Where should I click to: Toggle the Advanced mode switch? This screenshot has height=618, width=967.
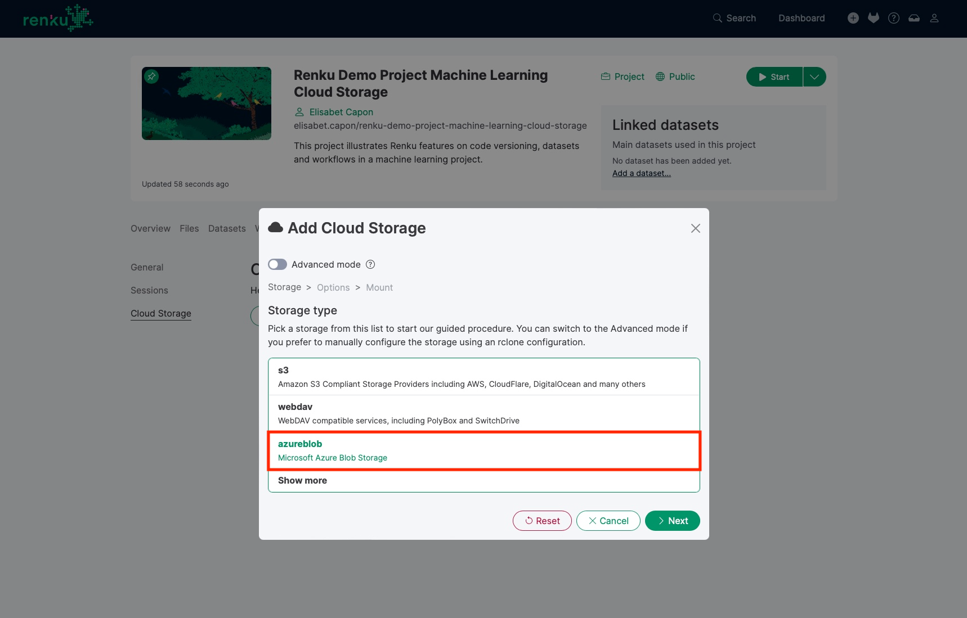[277, 264]
